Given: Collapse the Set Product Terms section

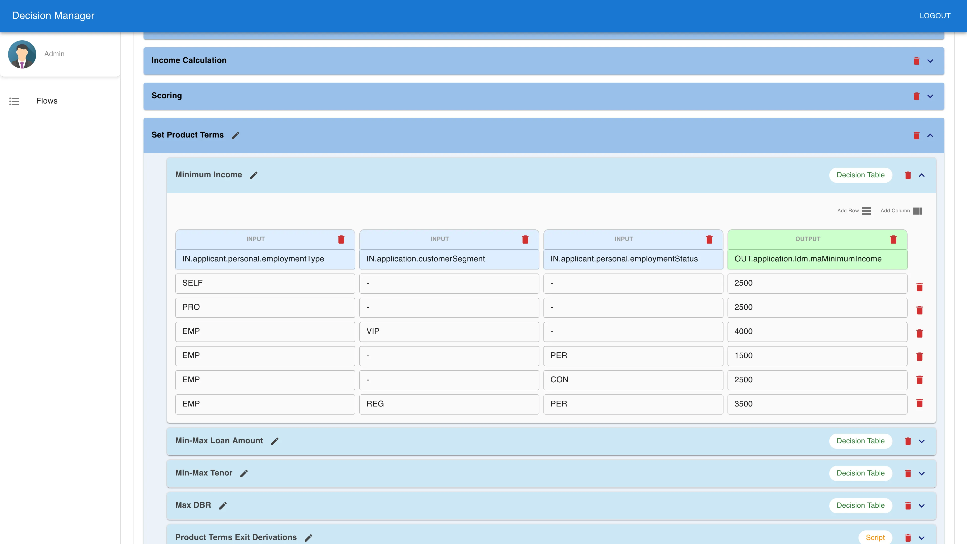Looking at the screenshot, I should coord(930,135).
